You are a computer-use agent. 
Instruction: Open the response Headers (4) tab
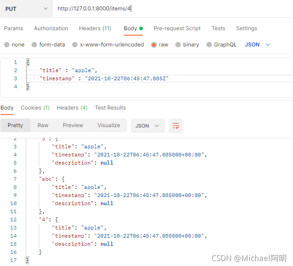pos(72,108)
